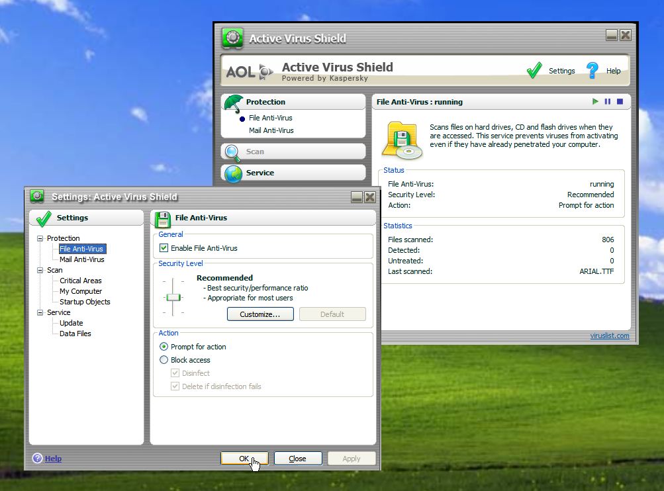This screenshot has height=491, width=664.
Task: Click the Default security level button
Action: click(x=332, y=314)
